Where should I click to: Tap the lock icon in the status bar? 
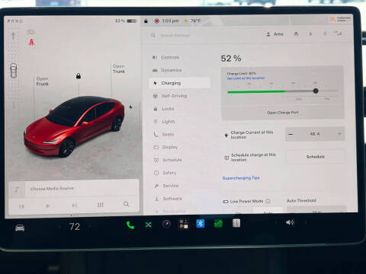[x=146, y=21]
